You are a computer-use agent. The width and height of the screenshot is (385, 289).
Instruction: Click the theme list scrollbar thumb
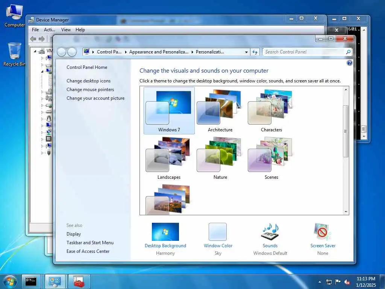click(x=346, y=131)
